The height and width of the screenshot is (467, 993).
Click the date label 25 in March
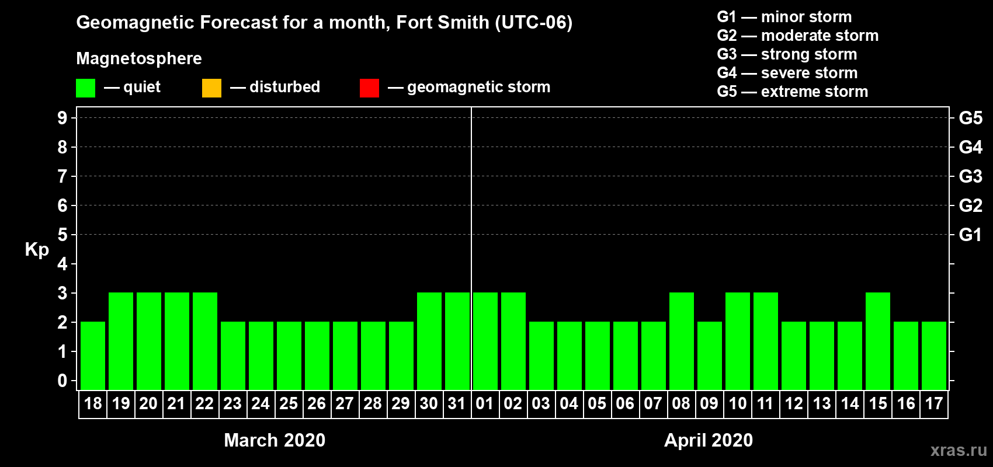289,403
